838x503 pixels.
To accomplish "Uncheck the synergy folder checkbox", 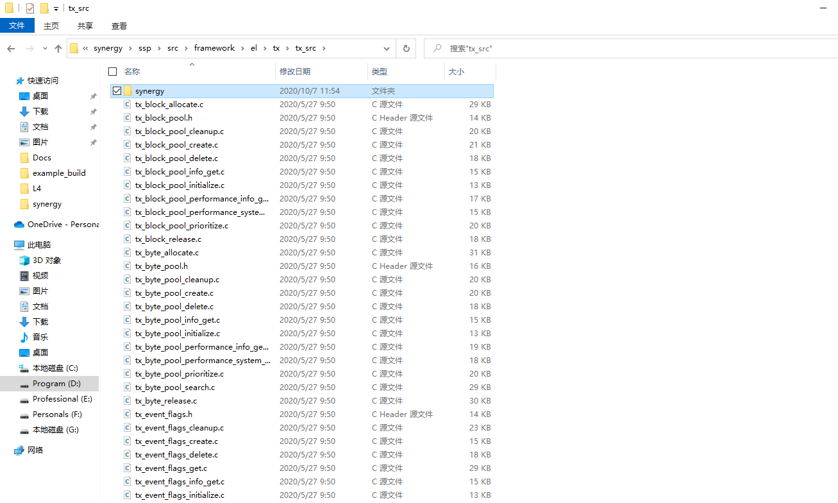I will point(117,90).
